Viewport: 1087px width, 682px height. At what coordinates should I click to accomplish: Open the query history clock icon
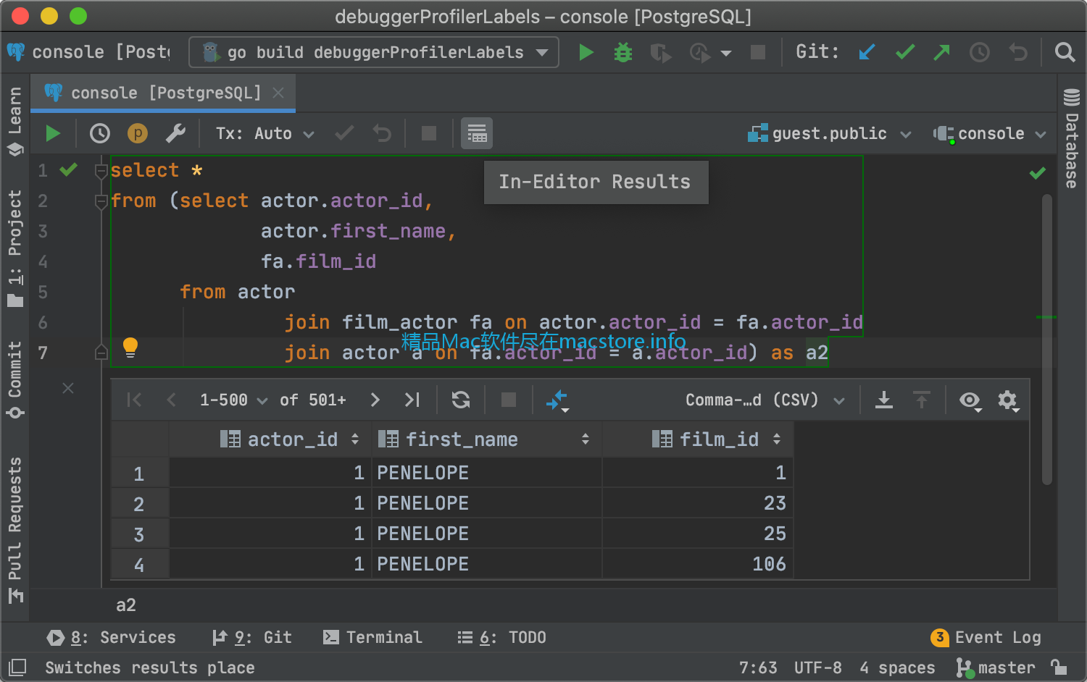(x=100, y=133)
